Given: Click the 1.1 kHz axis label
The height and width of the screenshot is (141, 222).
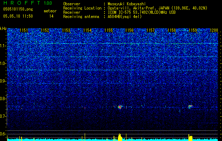Looking at the screenshot, I should (x=3, y=46).
